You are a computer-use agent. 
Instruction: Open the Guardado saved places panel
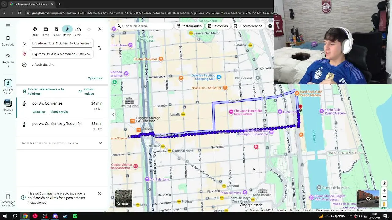[8, 41]
